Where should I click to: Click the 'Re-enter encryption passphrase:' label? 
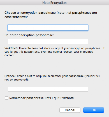pyautogui.click(x=29, y=35)
